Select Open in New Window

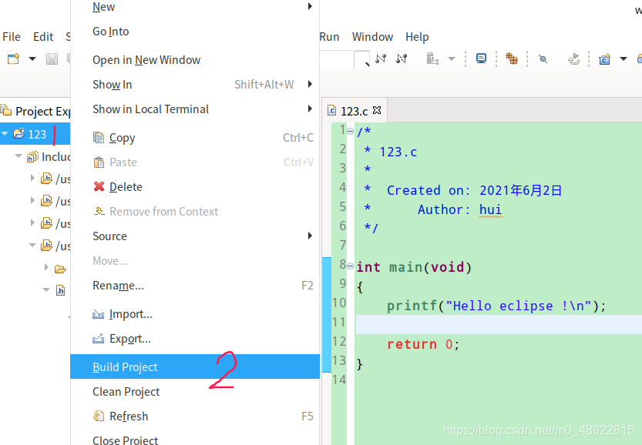coord(195,60)
